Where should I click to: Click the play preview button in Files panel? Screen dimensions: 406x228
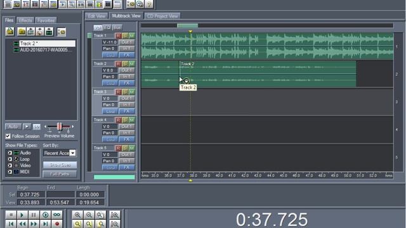27,127
